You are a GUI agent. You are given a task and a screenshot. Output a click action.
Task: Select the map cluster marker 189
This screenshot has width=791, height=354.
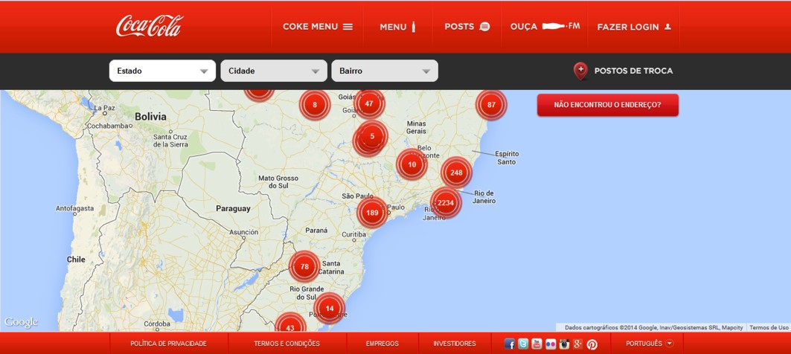(372, 213)
